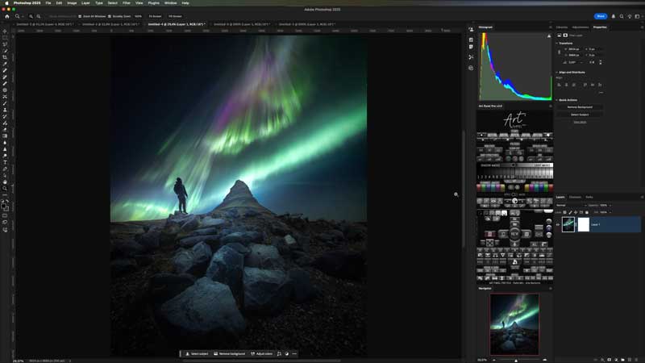Toggle visibility of Layer 1
This screenshot has height=363, width=645.
558,224
